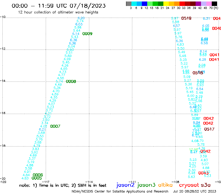Click the wave height value '3.37'

point(32,158)
